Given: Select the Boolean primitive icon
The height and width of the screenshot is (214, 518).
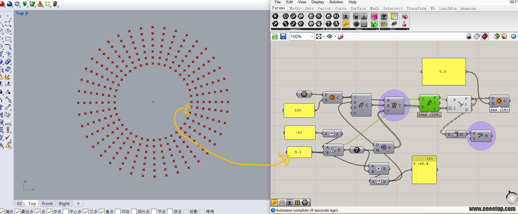Looking at the screenshot, I should (x=329, y=16).
